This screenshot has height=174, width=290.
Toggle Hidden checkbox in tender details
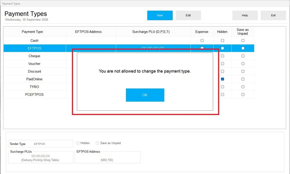[x=77, y=143]
